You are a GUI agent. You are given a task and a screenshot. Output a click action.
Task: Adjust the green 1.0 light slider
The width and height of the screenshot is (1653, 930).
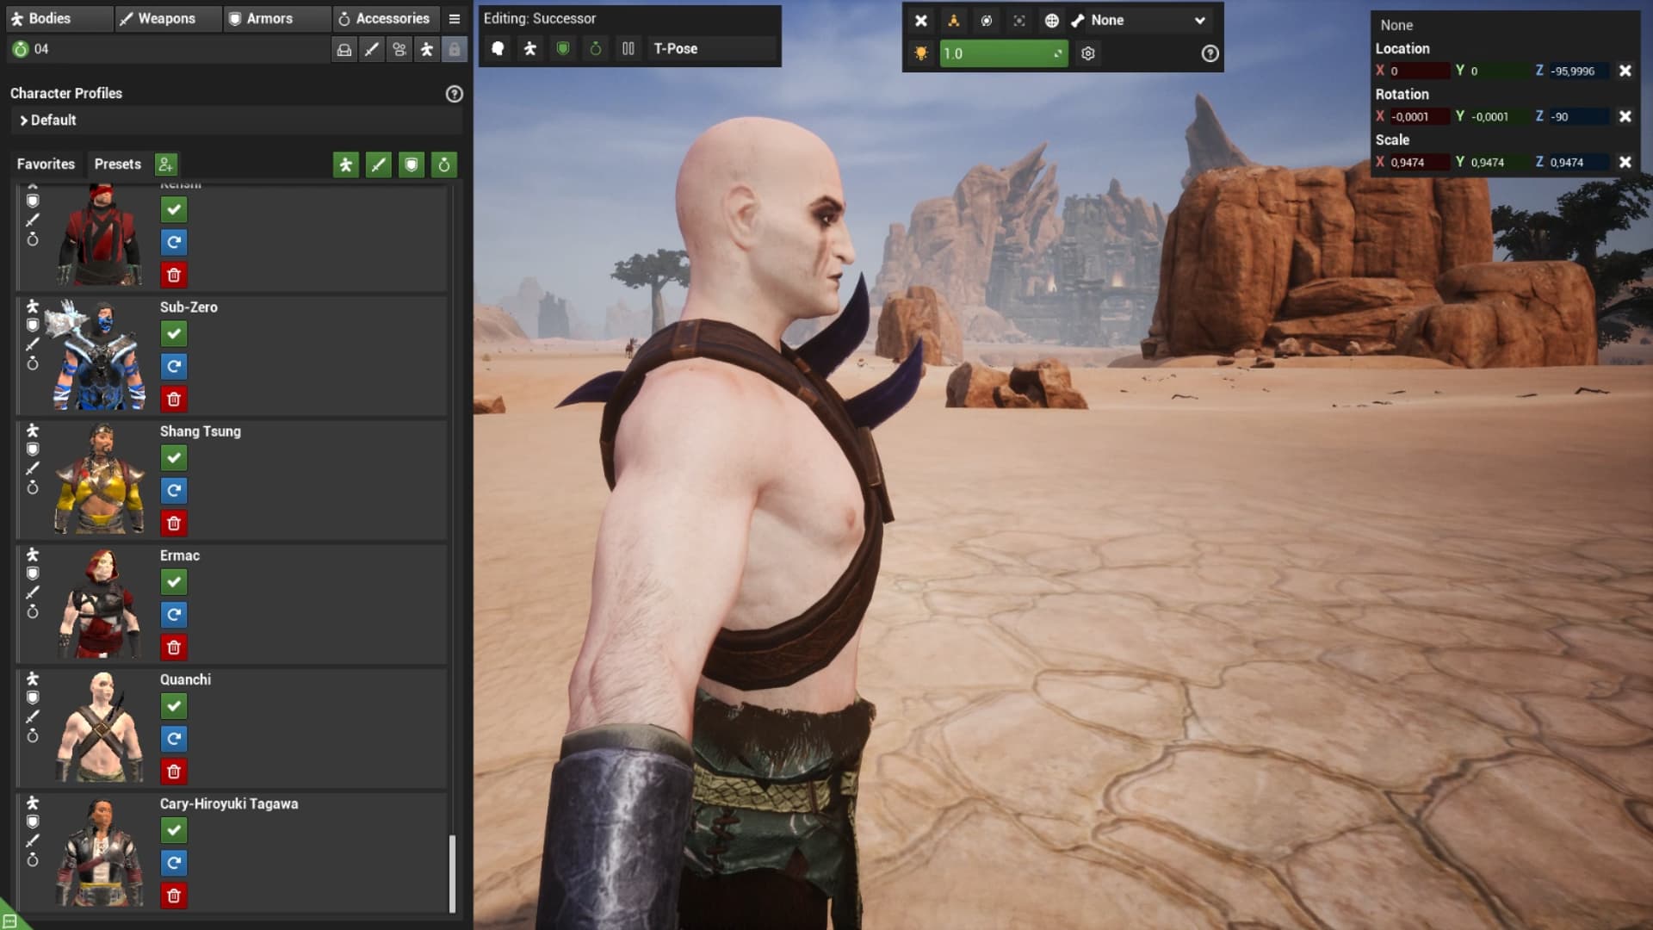tap(1004, 53)
